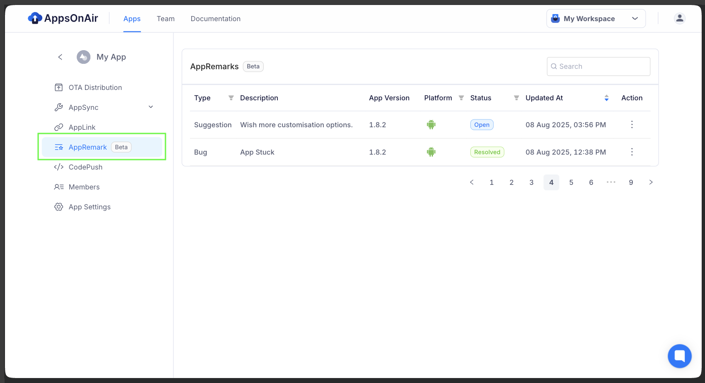Click the 'Description' column header

pos(259,98)
